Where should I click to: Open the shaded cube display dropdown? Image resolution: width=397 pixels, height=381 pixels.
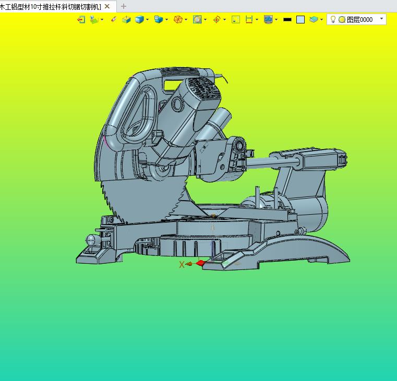point(147,19)
